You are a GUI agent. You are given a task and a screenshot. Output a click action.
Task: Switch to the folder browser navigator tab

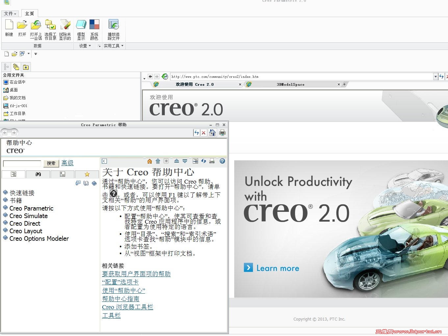click(x=16, y=67)
